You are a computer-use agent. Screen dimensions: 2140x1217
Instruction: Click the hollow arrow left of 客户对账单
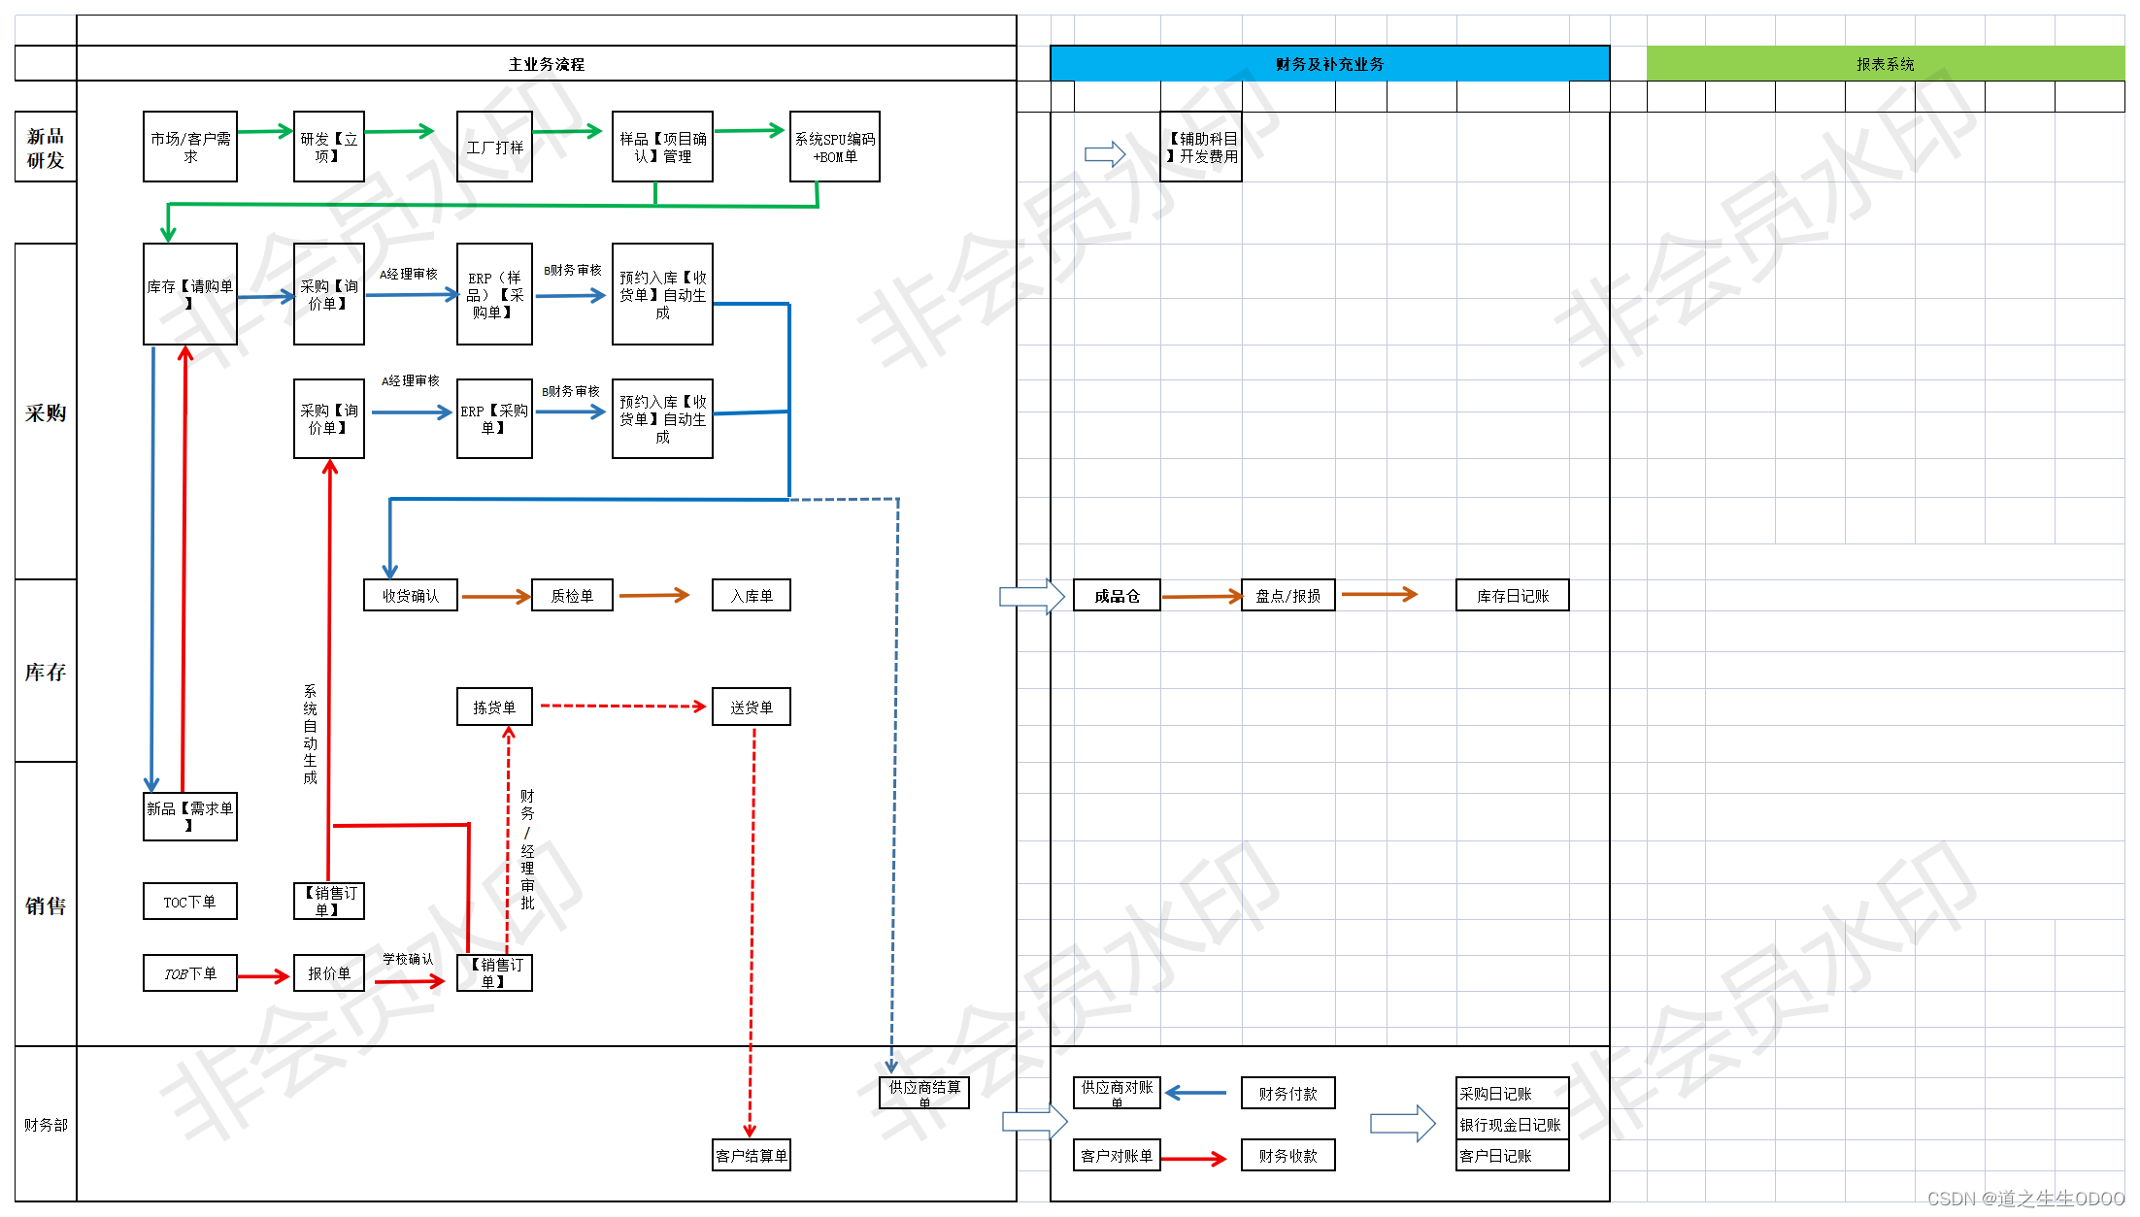[1034, 1122]
